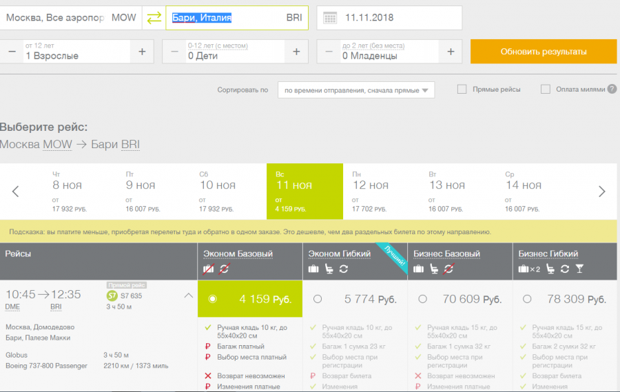Show previous dates with left arrow
The height and width of the screenshot is (392, 620).
15,192
